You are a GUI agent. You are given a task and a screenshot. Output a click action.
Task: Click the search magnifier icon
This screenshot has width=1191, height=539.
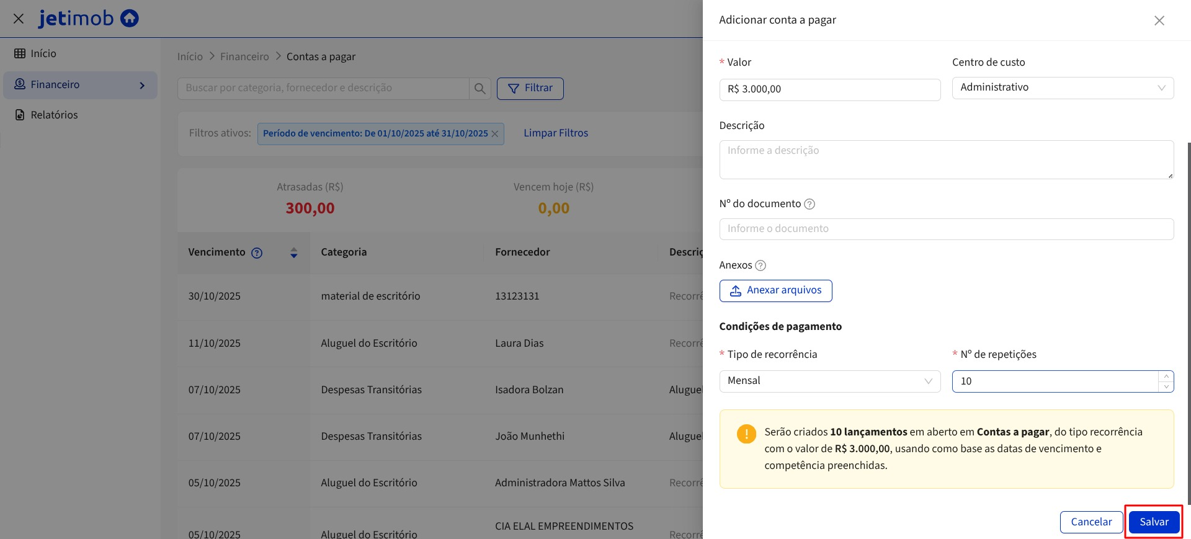tap(480, 89)
